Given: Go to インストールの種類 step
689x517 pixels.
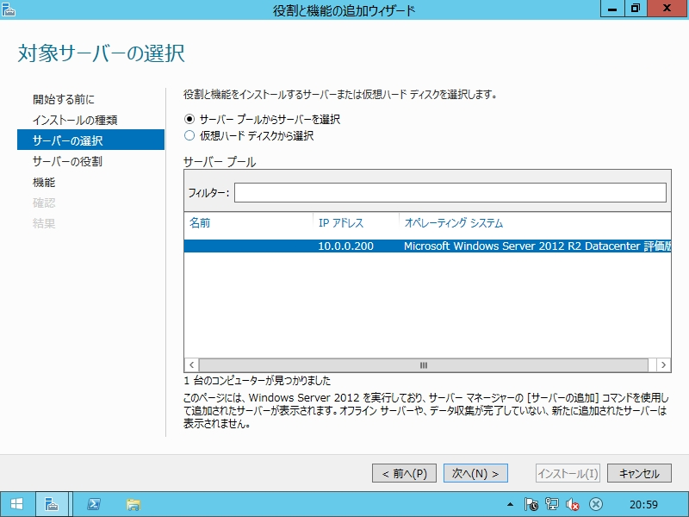Looking at the screenshot, I should coord(75,120).
